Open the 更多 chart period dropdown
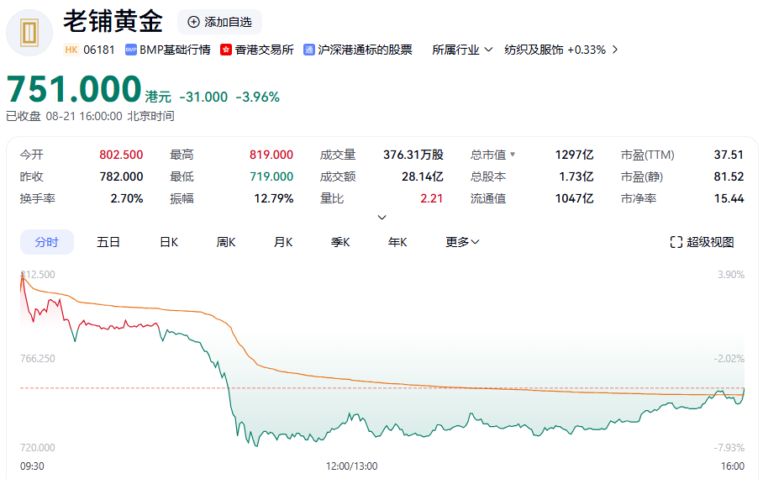This screenshot has height=479, width=763. pyautogui.click(x=462, y=242)
